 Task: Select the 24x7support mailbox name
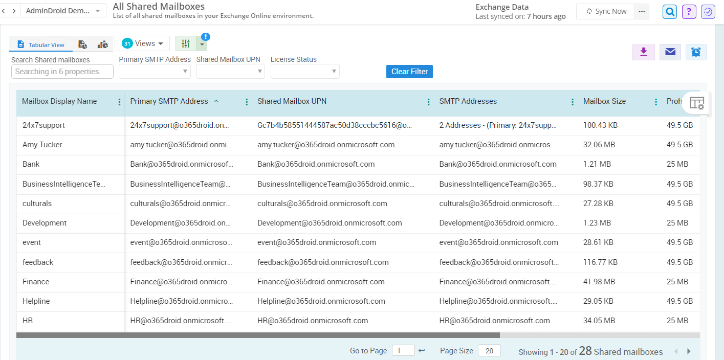(43, 125)
